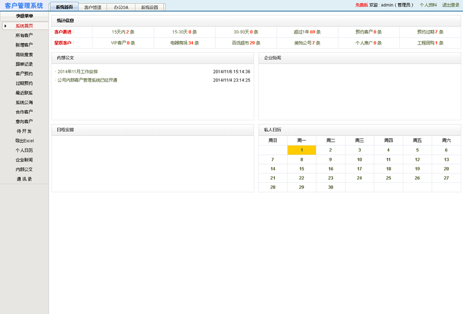
Task: Open 通讯录 from the sidebar
Action: point(24,179)
